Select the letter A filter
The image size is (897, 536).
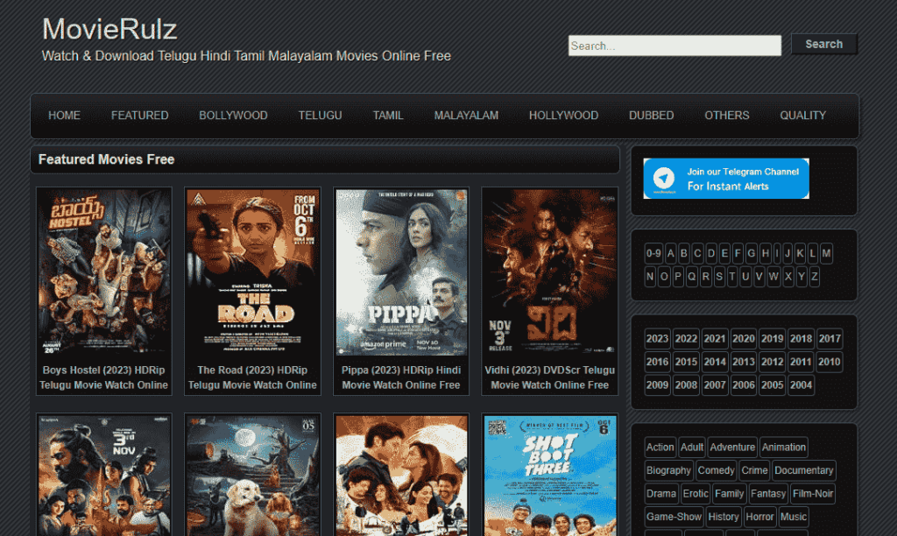click(x=670, y=253)
